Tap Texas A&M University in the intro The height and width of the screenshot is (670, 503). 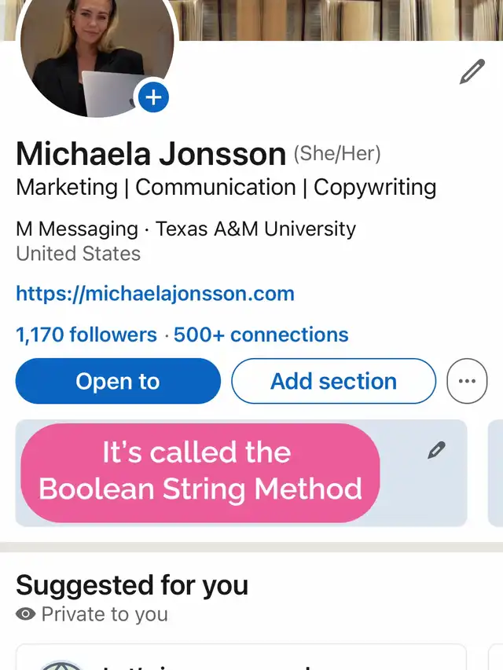[255, 229]
